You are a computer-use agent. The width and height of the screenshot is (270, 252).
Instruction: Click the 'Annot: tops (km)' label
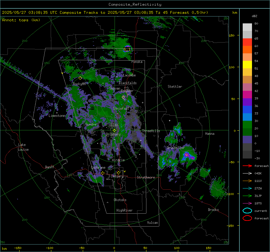pyautogui.click(x=21, y=20)
